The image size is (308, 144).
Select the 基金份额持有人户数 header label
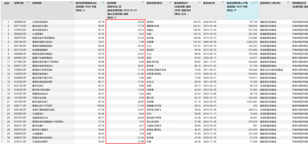[237, 3]
